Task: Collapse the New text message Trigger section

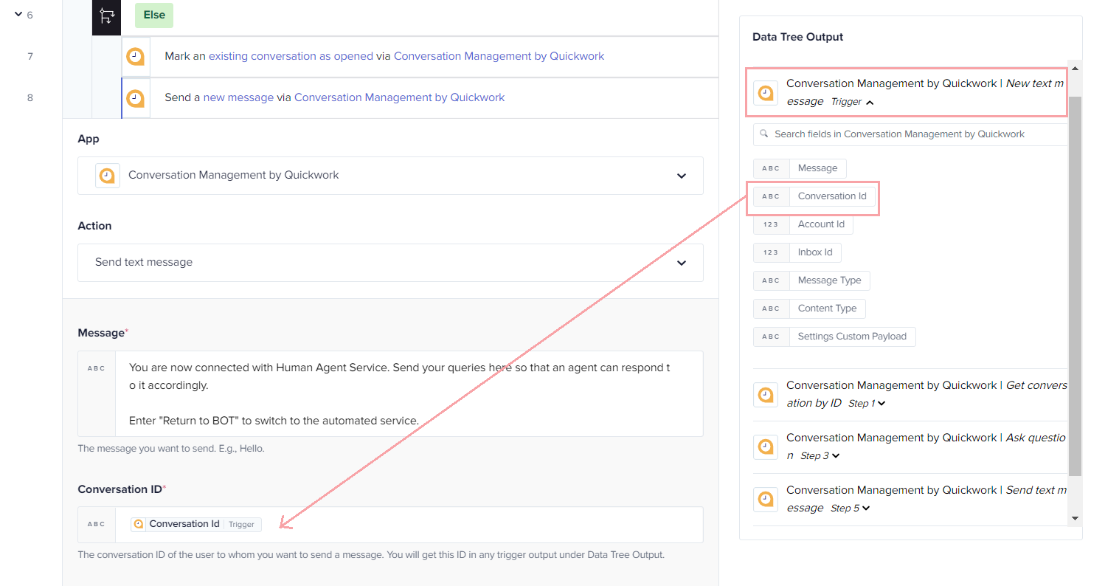Action: 870,103
